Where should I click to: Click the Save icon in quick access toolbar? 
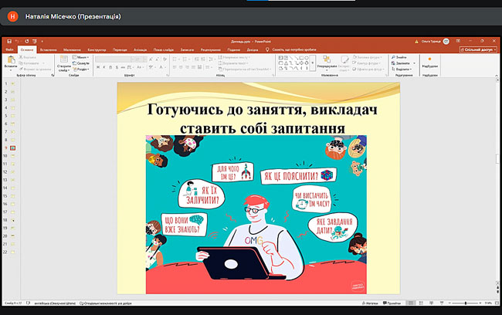coord(8,41)
